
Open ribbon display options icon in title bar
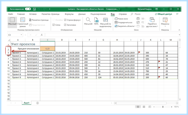[x=156, y=9]
